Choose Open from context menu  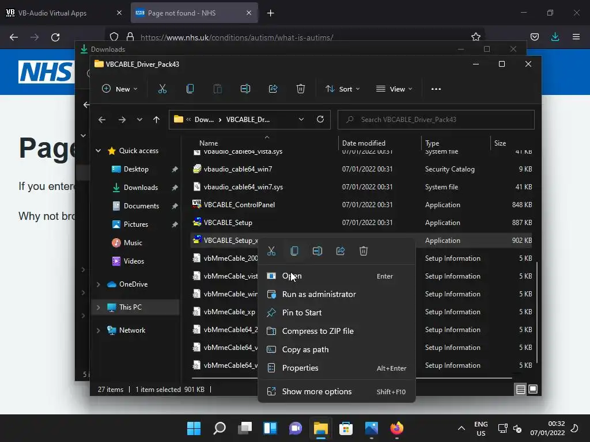click(336, 276)
